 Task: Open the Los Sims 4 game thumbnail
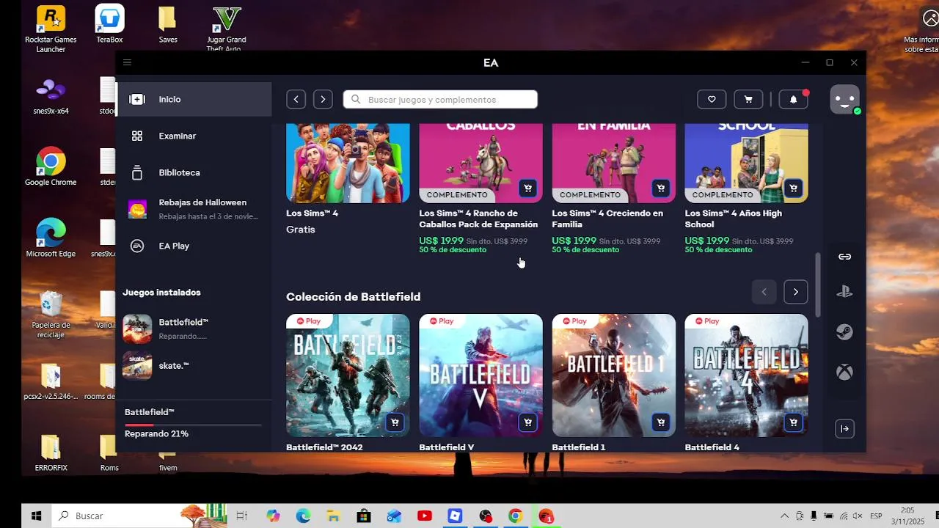tap(348, 163)
